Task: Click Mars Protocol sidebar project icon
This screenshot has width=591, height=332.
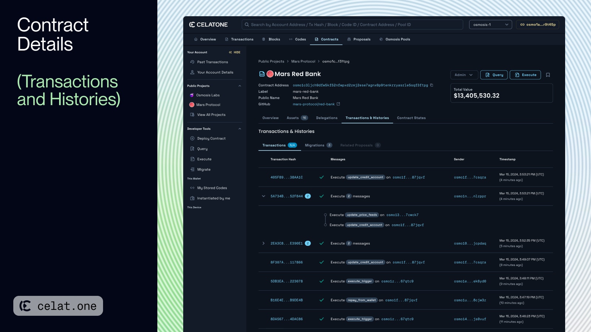Action: point(192,105)
